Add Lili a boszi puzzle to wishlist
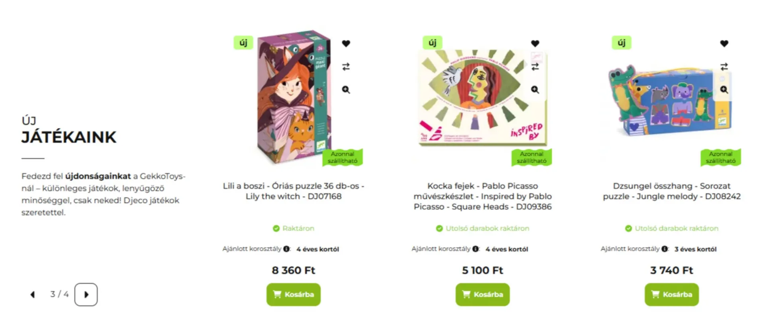The image size is (766, 324). click(x=346, y=43)
